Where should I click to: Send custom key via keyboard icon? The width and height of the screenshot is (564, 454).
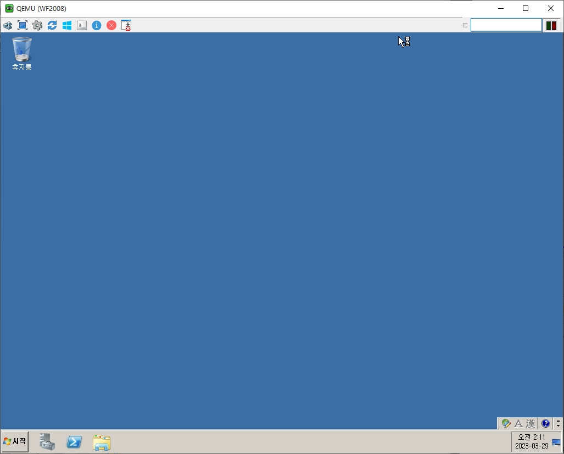82,26
